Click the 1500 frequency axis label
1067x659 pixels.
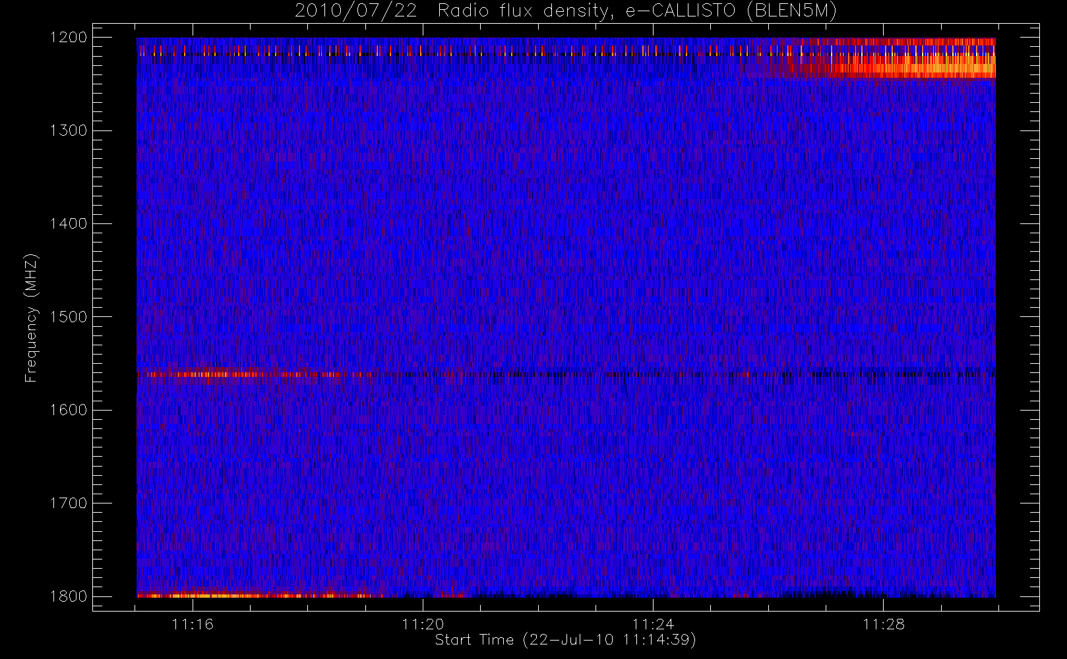point(69,317)
